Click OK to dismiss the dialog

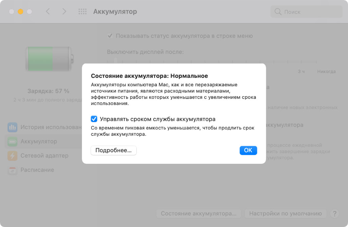coord(248,150)
